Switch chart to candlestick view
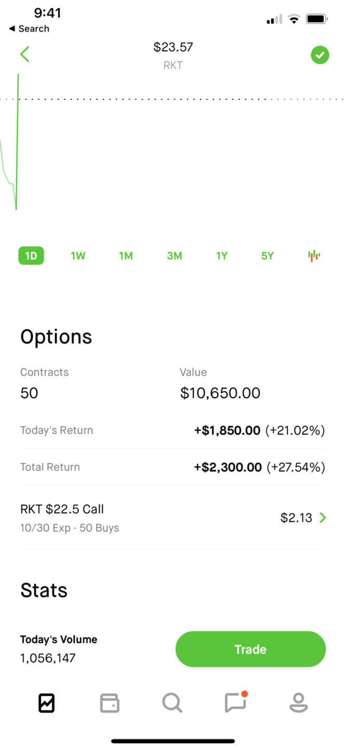The width and height of the screenshot is (346, 750). 314,256
